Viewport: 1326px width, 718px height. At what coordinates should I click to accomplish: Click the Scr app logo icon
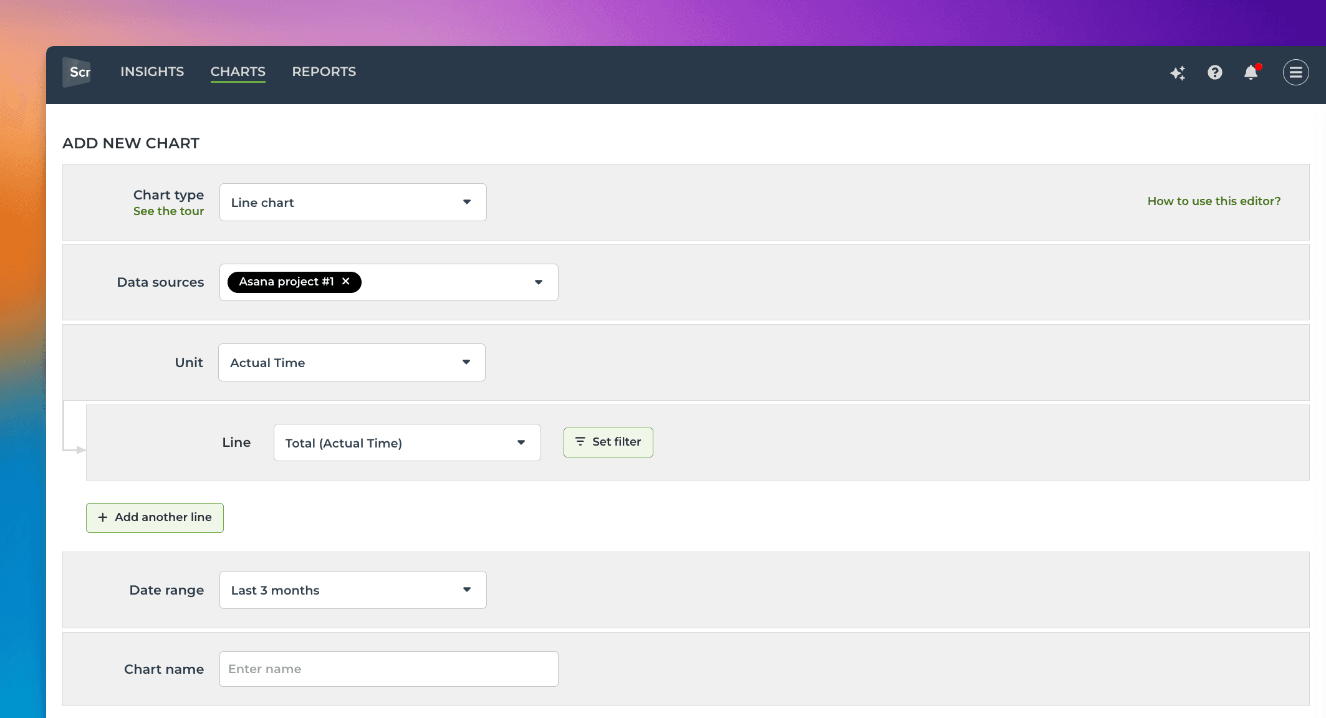point(78,72)
